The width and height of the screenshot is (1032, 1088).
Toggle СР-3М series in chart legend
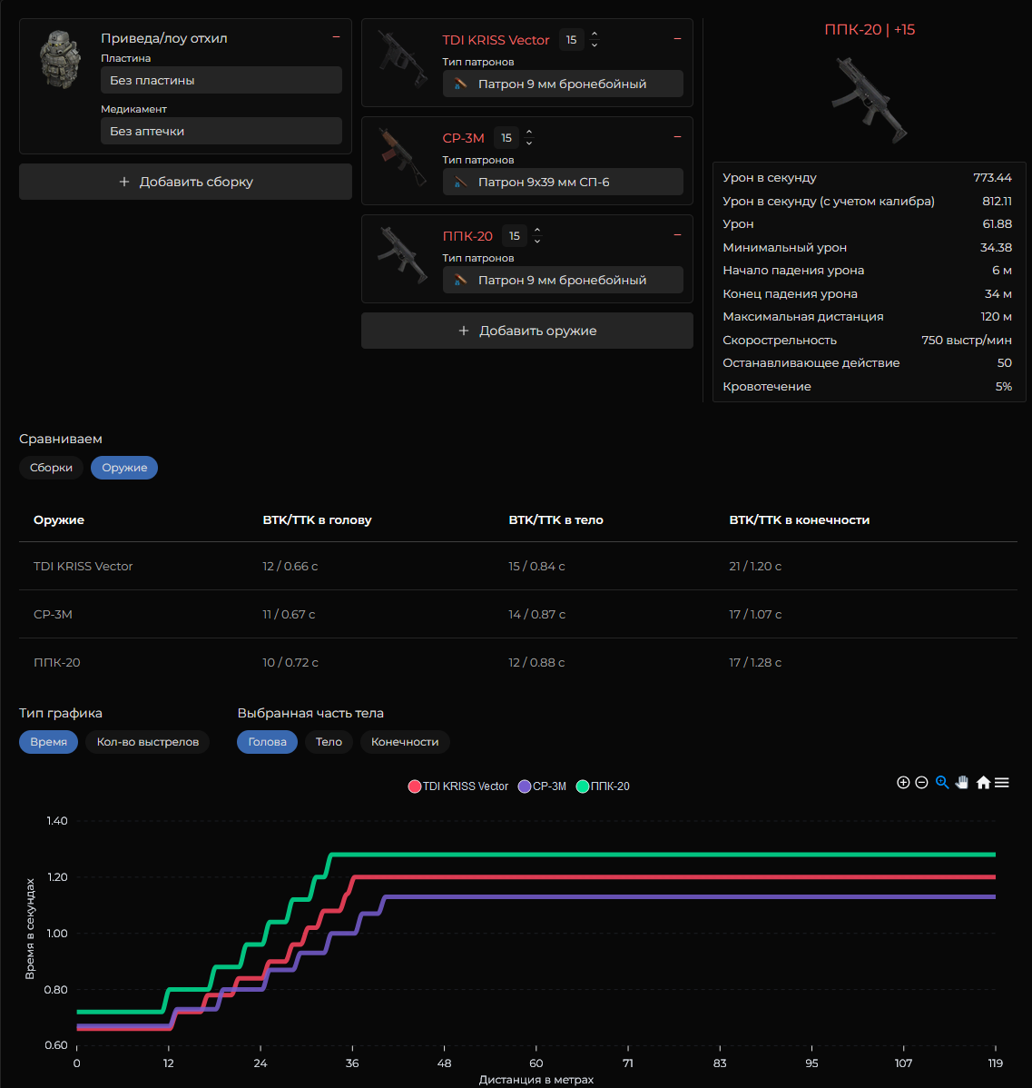pos(543,786)
